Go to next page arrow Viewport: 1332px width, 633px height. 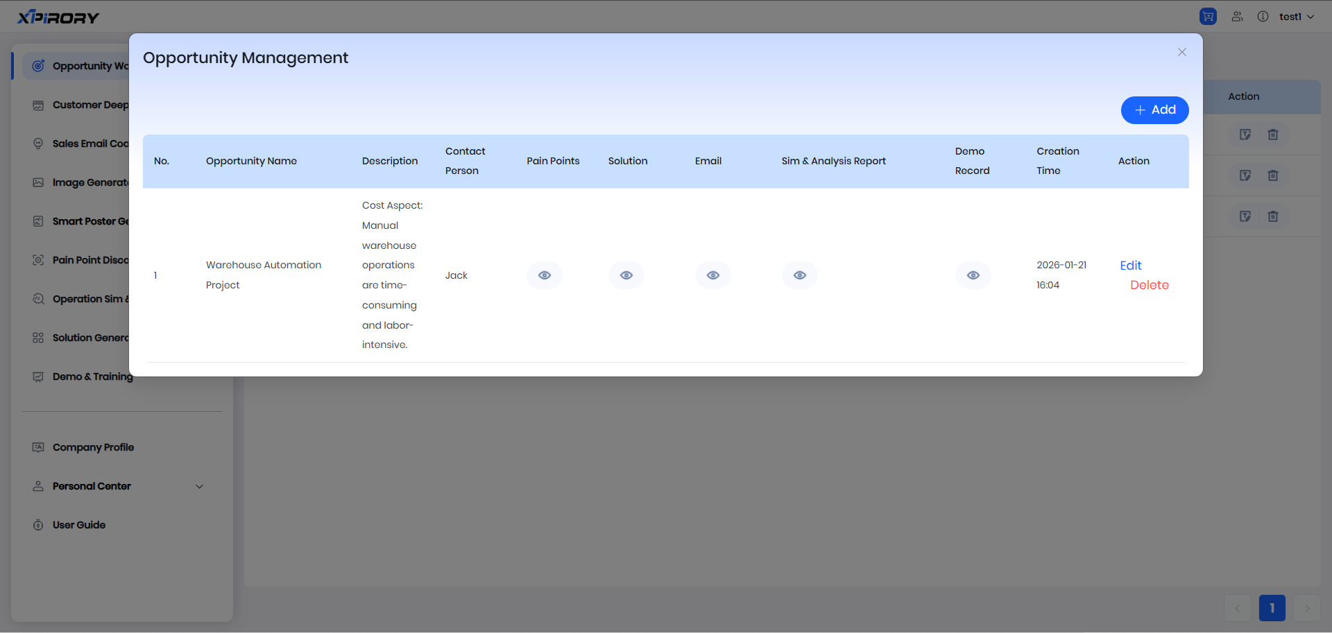(x=1307, y=608)
